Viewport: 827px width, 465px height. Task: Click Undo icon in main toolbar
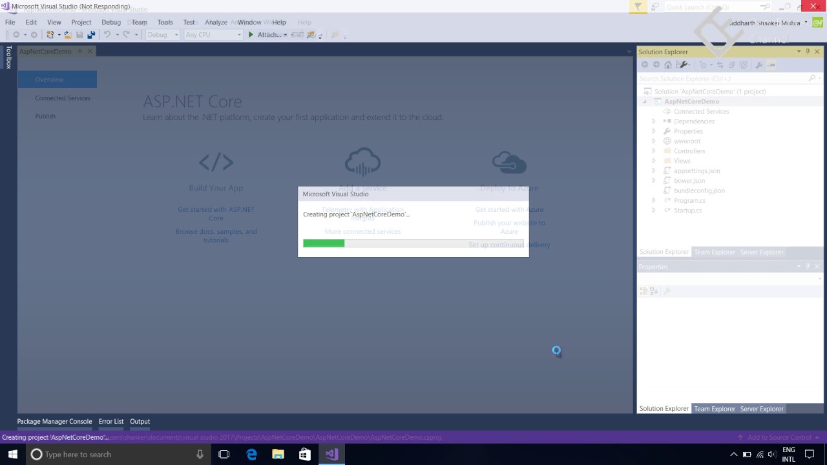click(107, 35)
